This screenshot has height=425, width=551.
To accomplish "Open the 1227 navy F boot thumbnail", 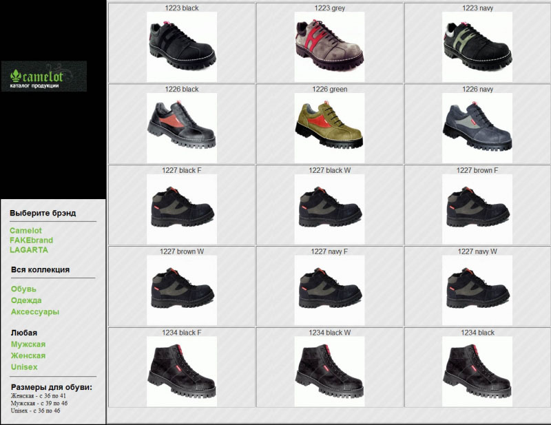I will [330, 291].
